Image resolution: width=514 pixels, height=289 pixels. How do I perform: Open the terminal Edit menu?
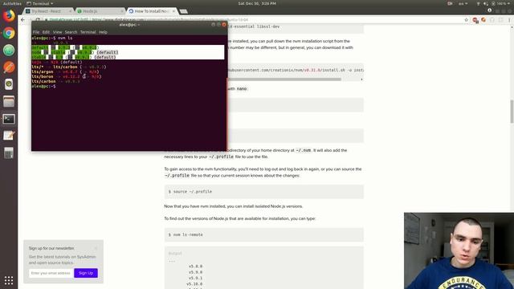[46, 32]
